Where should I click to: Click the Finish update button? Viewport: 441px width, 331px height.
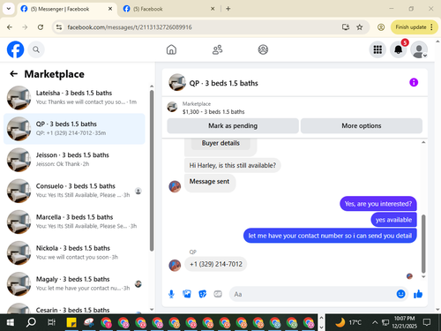coord(410,27)
